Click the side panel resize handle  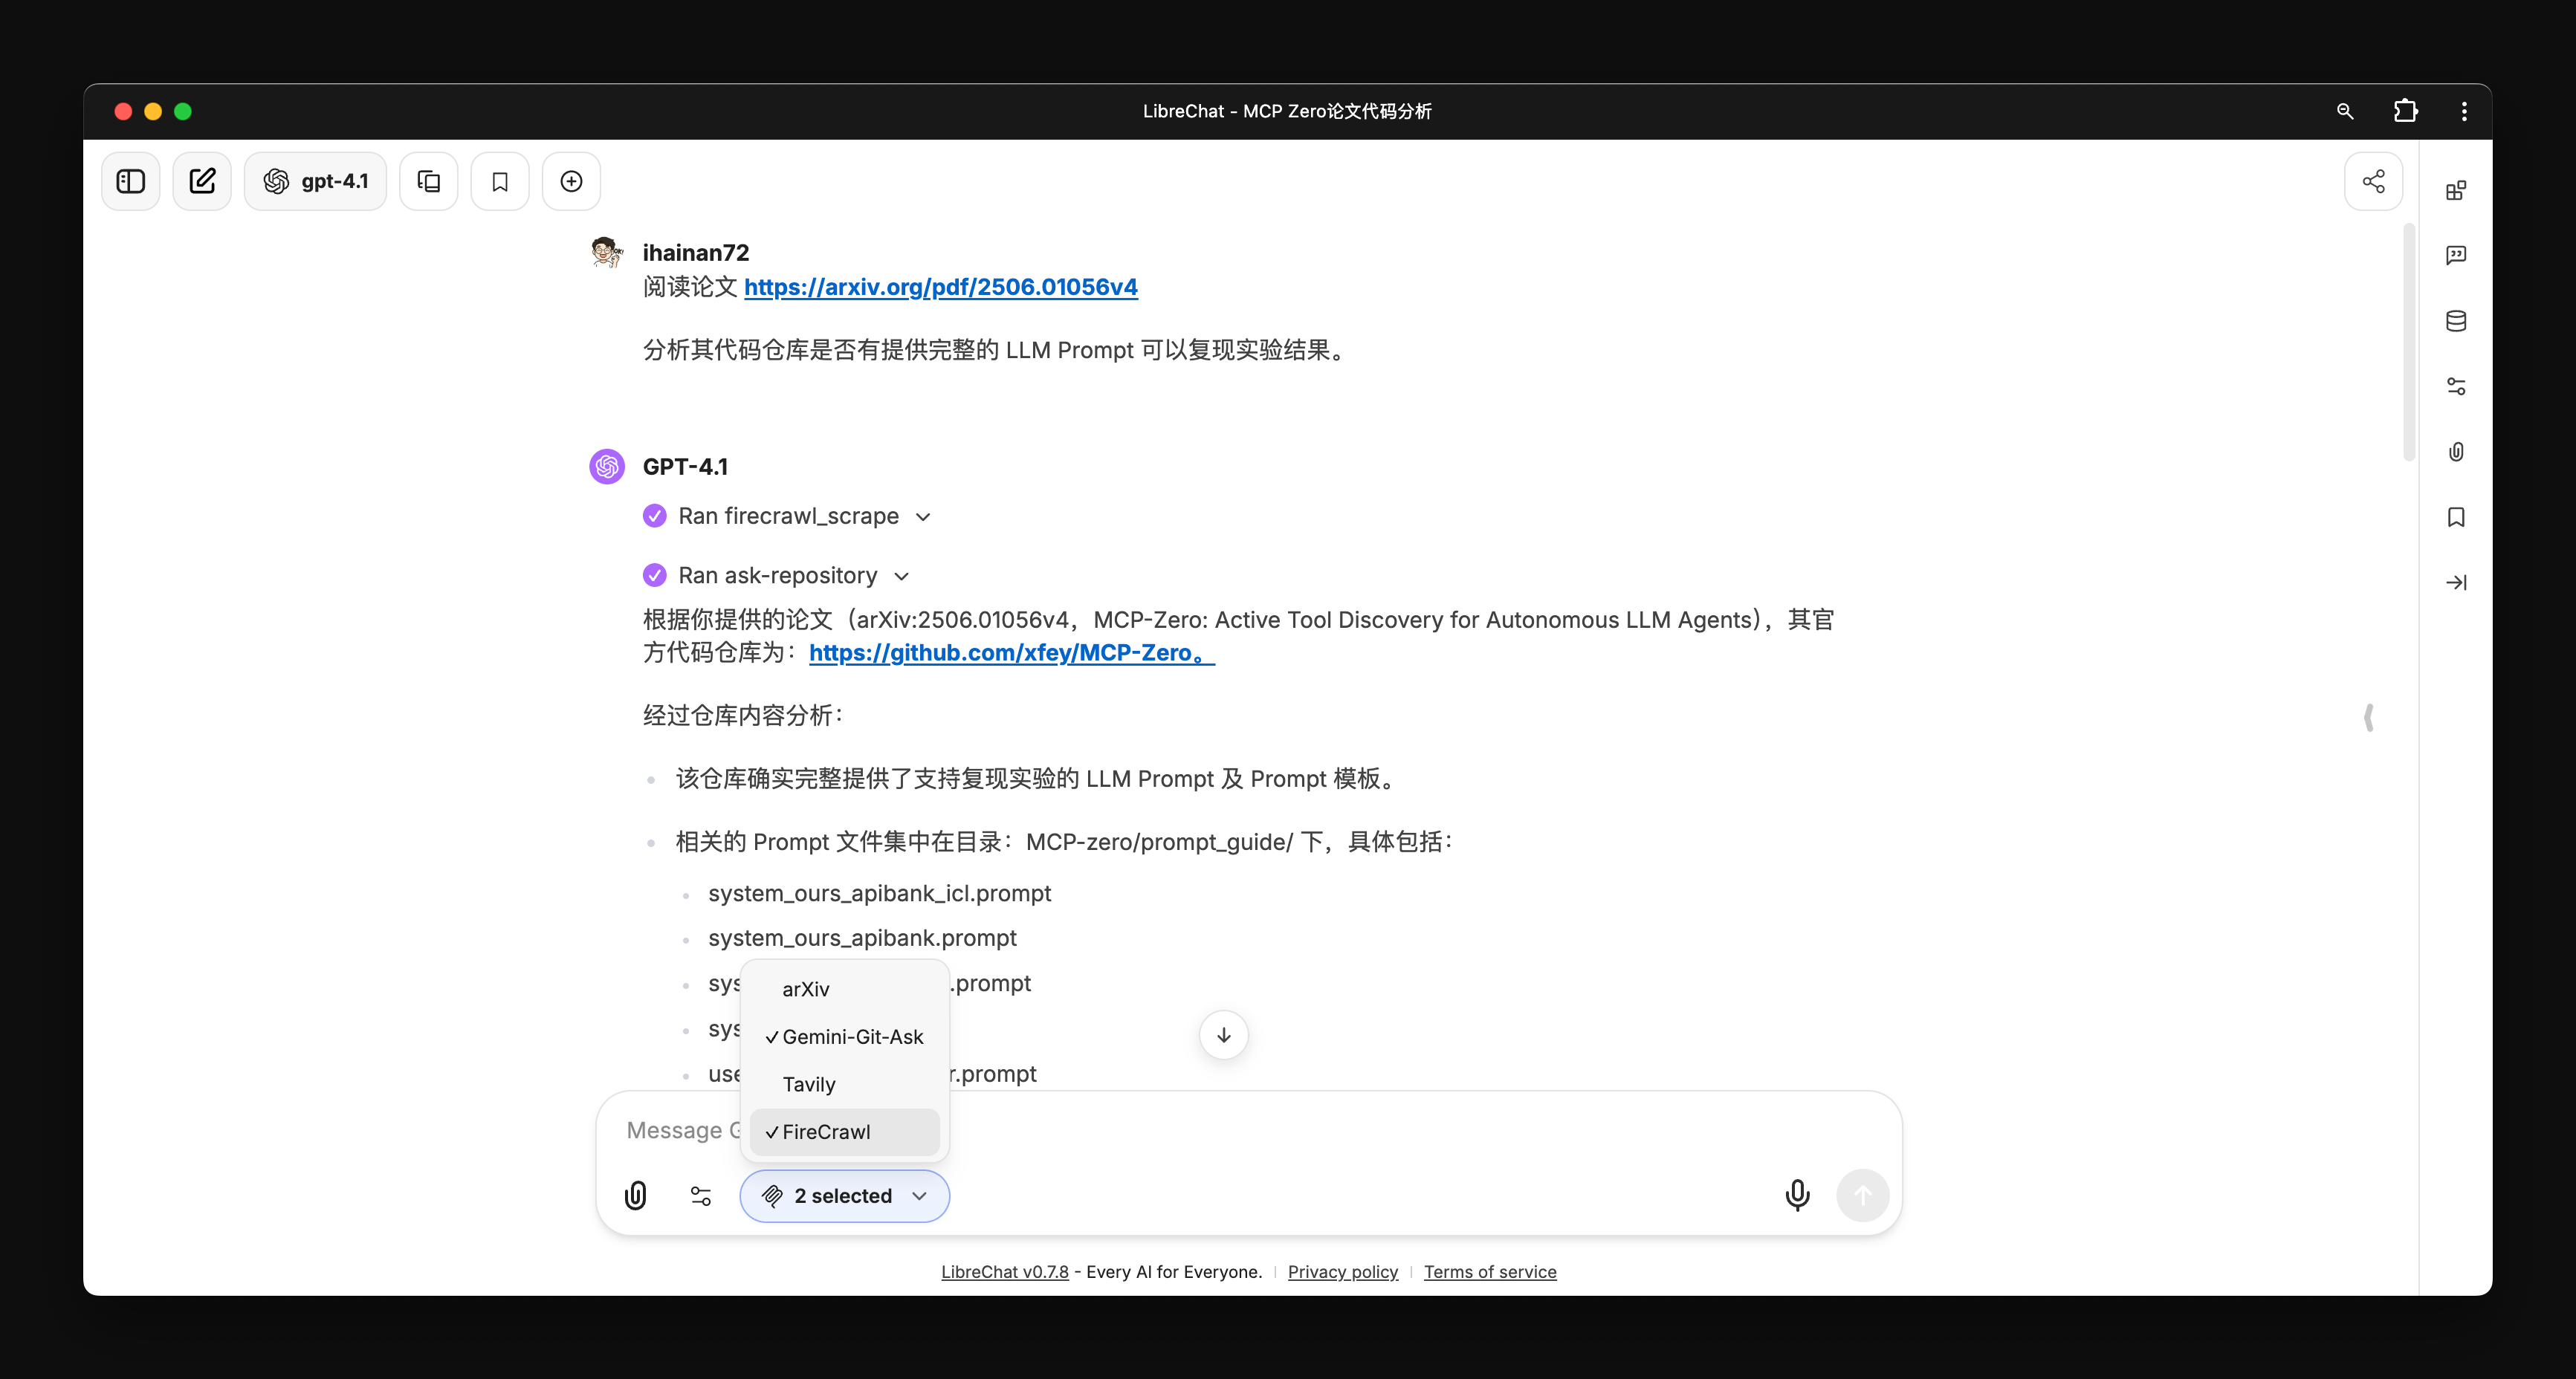(2369, 717)
